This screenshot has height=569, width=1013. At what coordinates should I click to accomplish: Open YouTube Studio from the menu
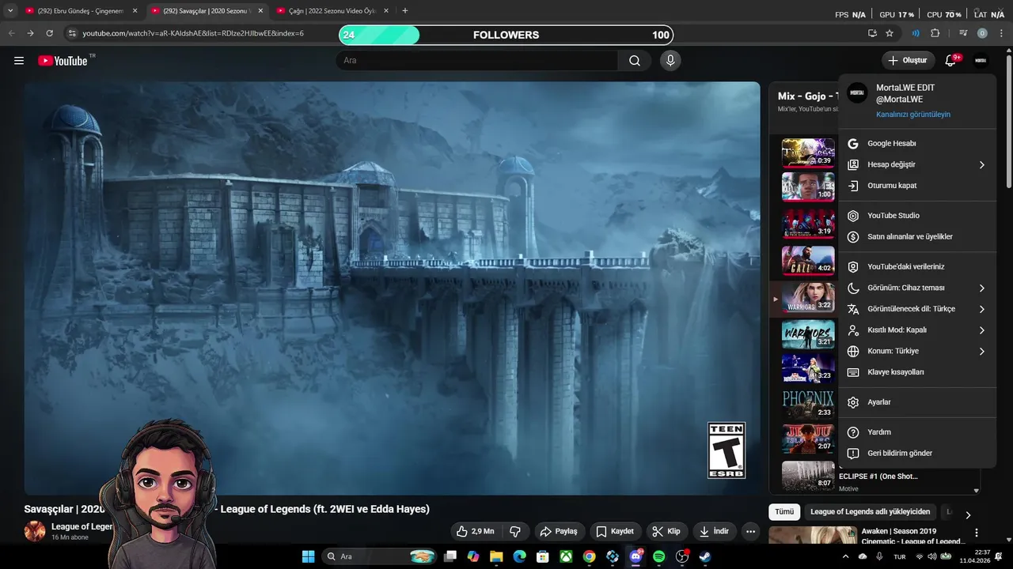917,216
